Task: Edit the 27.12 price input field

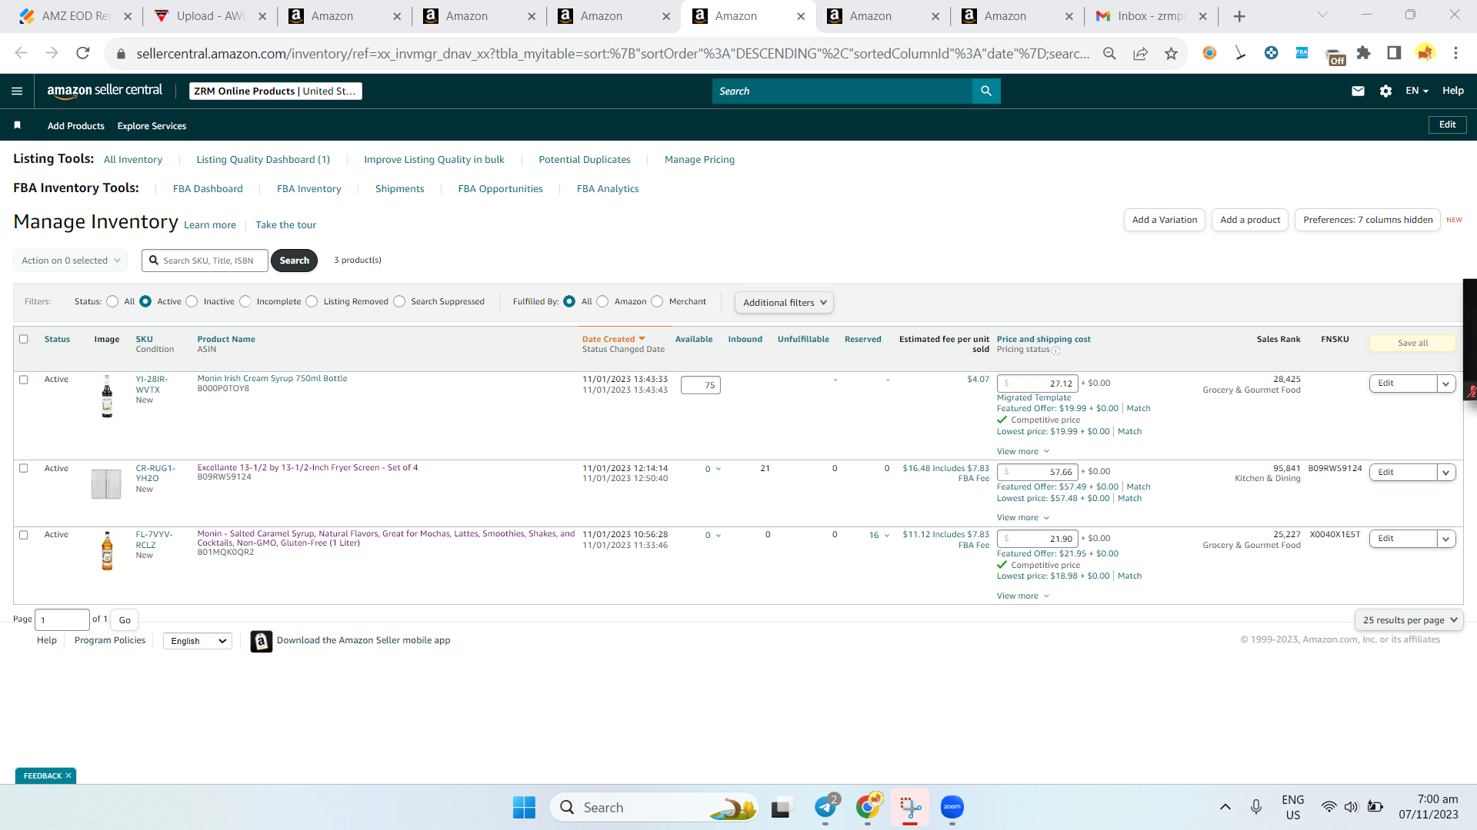Action: (x=1038, y=383)
